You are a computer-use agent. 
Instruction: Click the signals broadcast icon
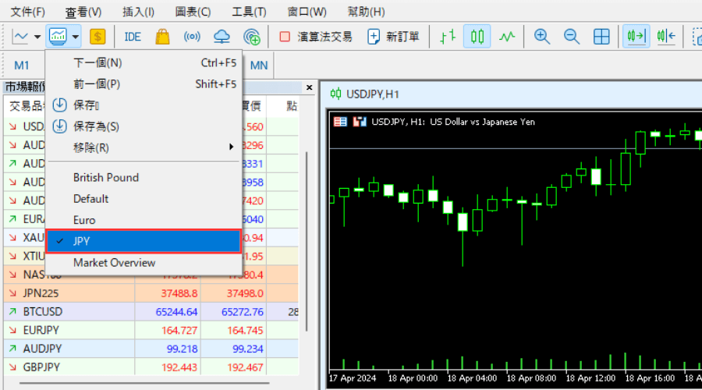[192, 37]
